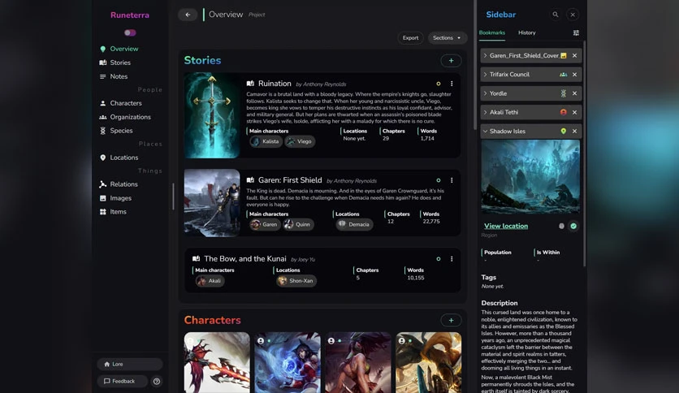This screenshot has width=679, height=393.
Task: Select the Akali character chip
Action: (210, 281)
